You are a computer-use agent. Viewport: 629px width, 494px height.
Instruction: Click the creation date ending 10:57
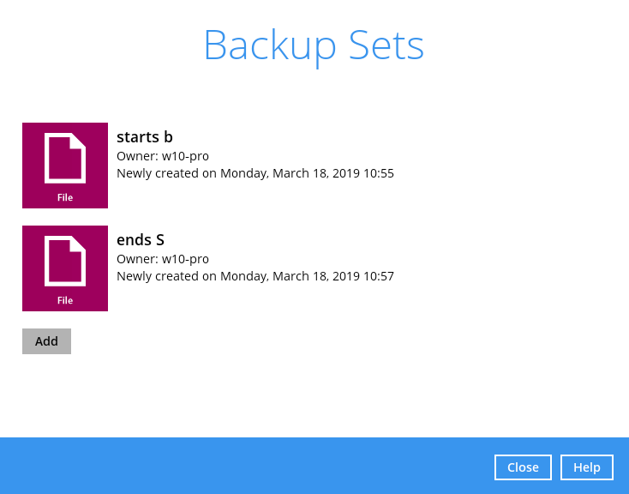[255, 276]
